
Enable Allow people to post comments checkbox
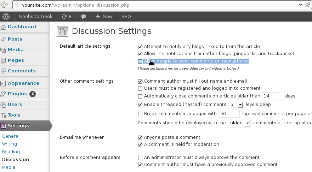(x=140, y=61)
